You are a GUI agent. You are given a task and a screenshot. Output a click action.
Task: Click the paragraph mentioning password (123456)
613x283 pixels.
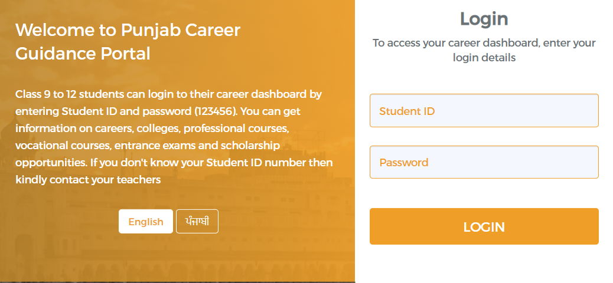(x=174, y=137)
